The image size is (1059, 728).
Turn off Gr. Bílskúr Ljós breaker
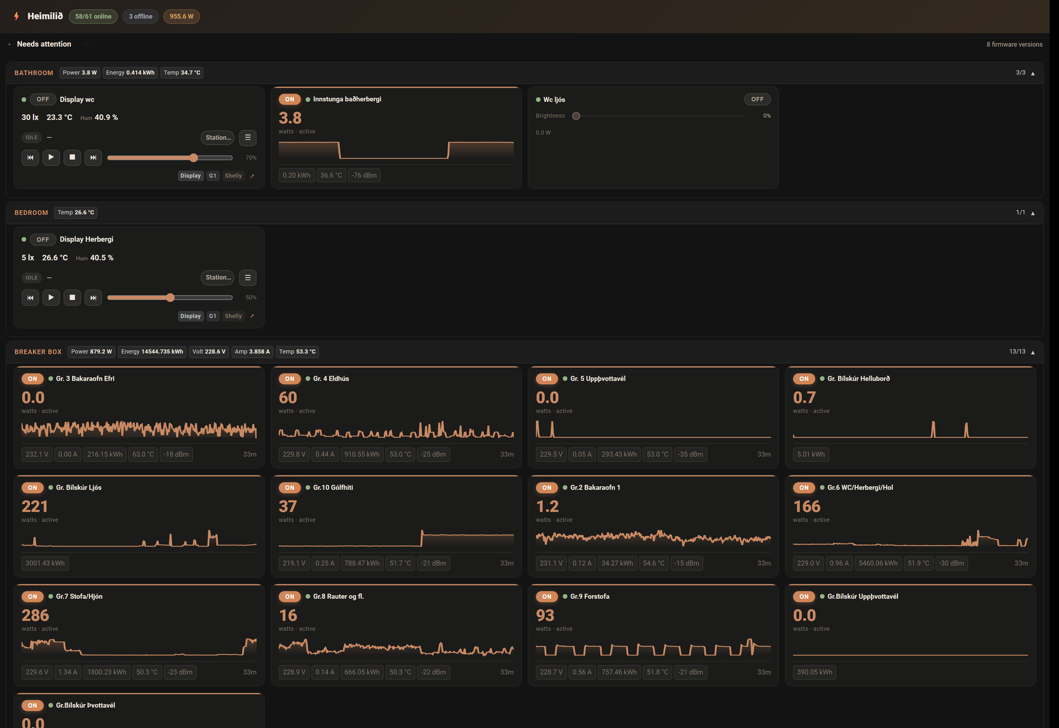pyautogui.click(x=32, y=487)
